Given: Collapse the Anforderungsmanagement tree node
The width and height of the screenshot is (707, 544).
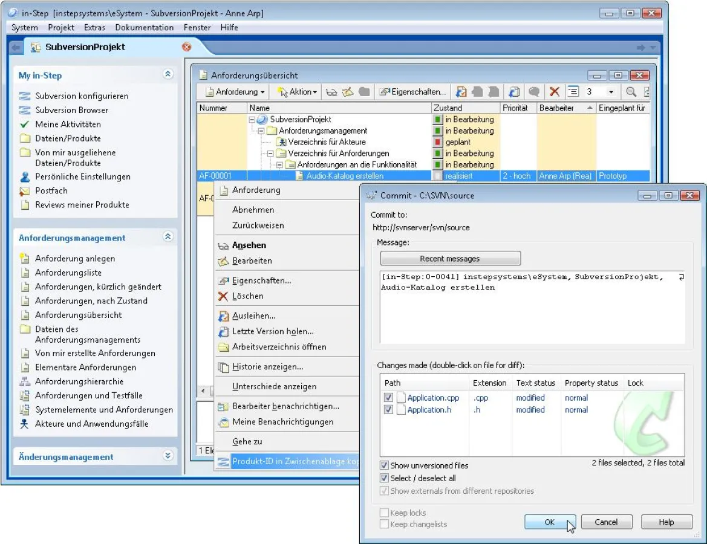Looking at the screenshot, I should pos(262,131).
